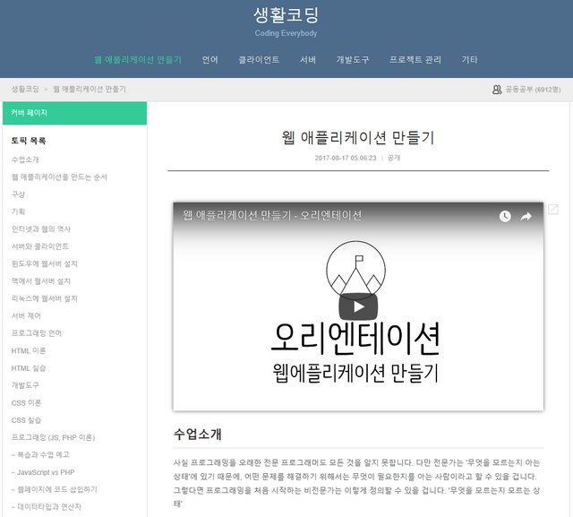Screen dimensions: 573x517
Task: Open the 프로젝트 관리 menu
Action: (415, 60)
